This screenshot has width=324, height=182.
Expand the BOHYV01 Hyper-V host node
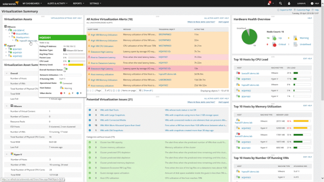point(5,49)
